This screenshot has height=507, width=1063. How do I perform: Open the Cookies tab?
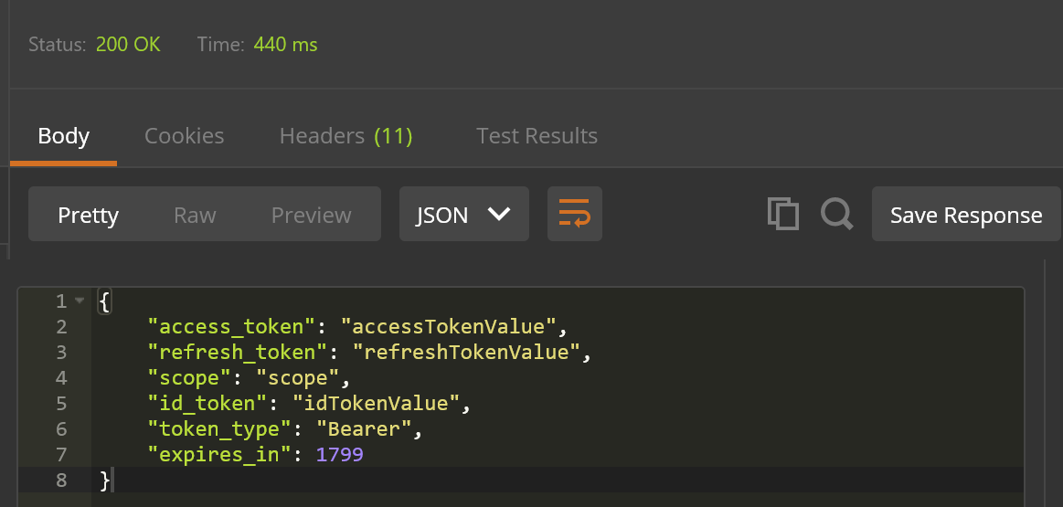(x=184, y=136)
